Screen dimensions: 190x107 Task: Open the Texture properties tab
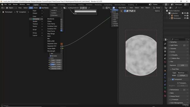point(165,96)
